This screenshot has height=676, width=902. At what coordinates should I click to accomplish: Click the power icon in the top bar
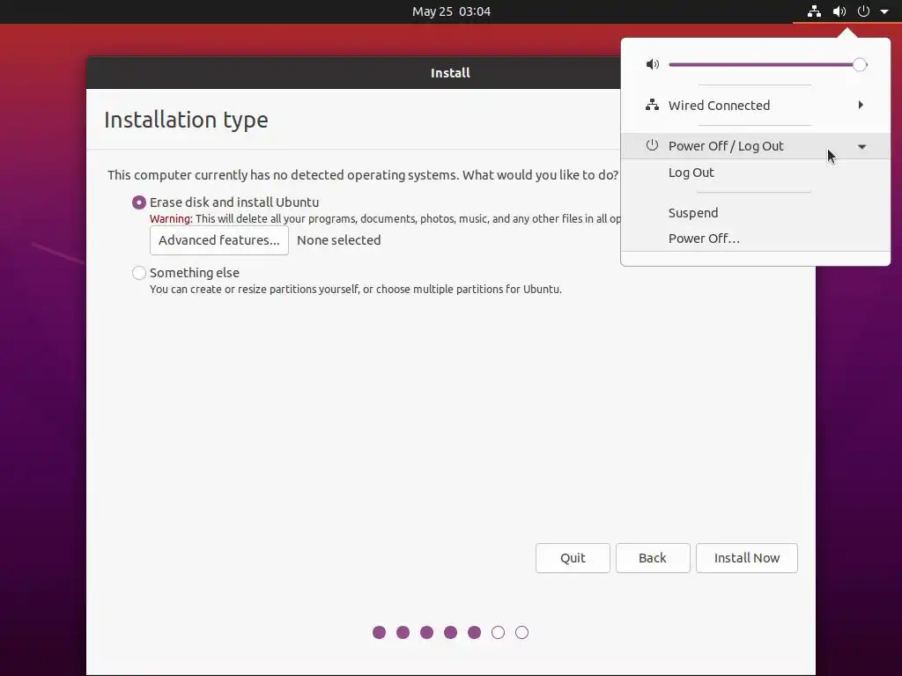[863, 11]
